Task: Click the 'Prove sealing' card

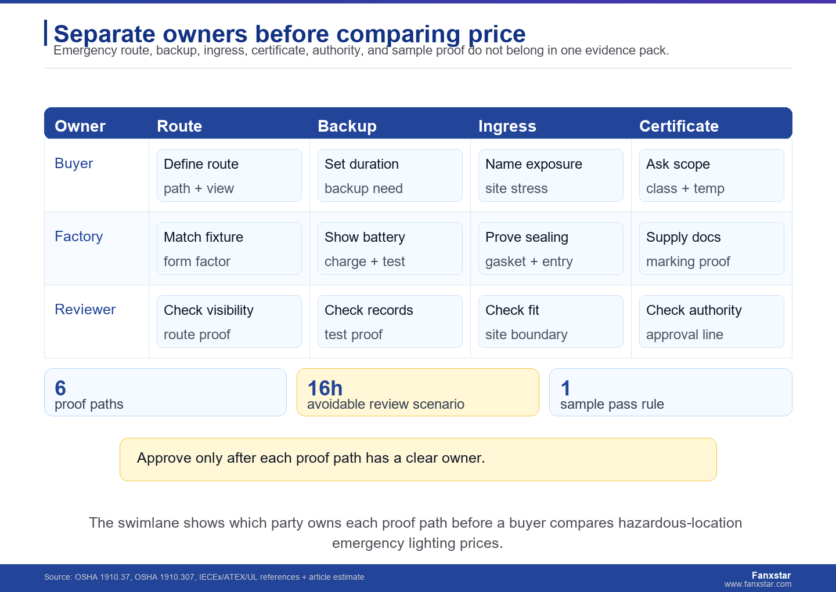Action: [x=551, y=249]
